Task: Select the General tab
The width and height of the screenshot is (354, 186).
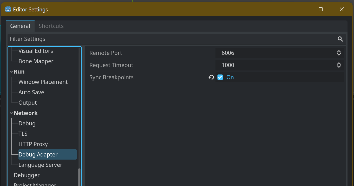Action: (x=20, y=26)
